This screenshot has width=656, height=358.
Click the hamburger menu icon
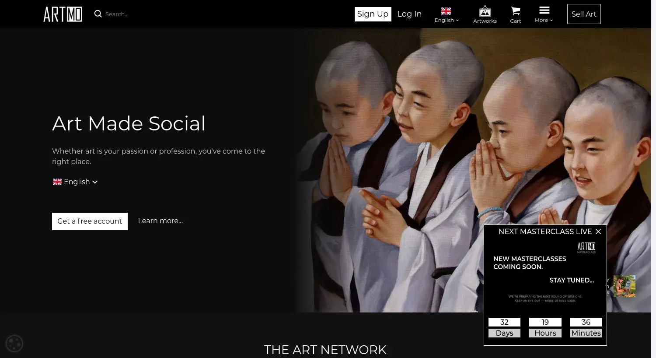click(x=544, y=10)
